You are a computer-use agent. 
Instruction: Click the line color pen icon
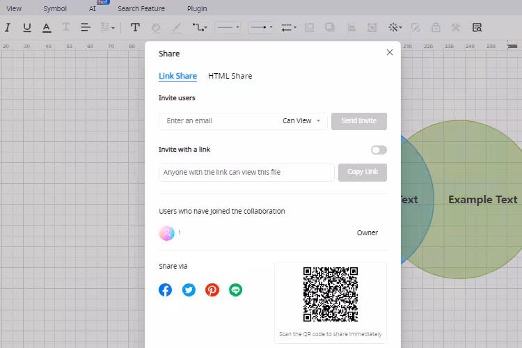pos(176,27)
